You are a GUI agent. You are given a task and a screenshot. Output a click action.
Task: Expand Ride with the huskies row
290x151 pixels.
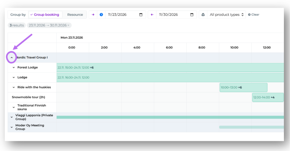pyautogui.click(x=14, y=87)
